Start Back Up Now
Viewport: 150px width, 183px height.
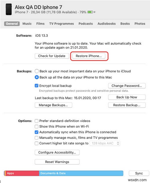pos(127,97)
